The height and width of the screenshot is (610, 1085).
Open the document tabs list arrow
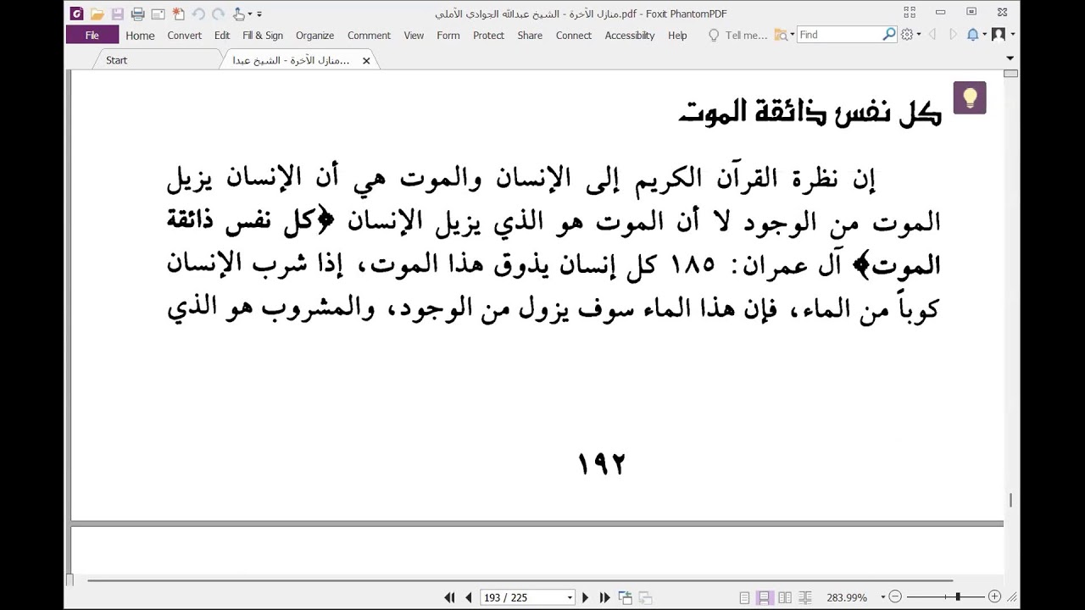[1010, 58]
